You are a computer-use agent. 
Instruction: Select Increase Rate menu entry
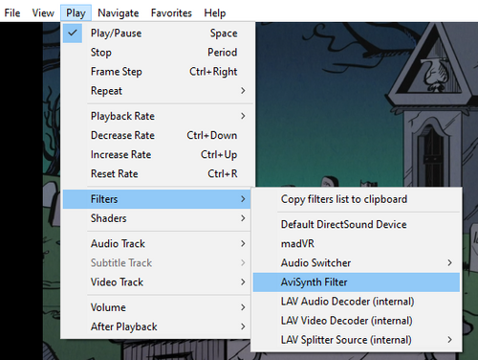point(157,154)
